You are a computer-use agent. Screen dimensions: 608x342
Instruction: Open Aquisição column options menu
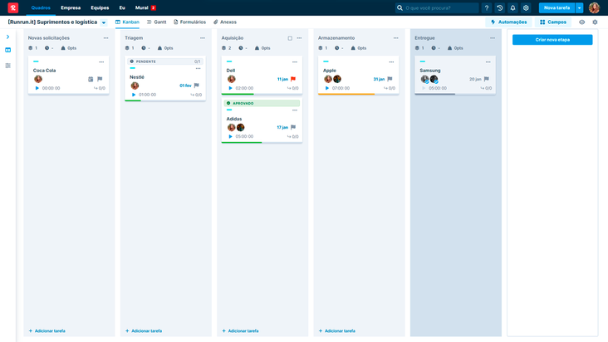299,38
